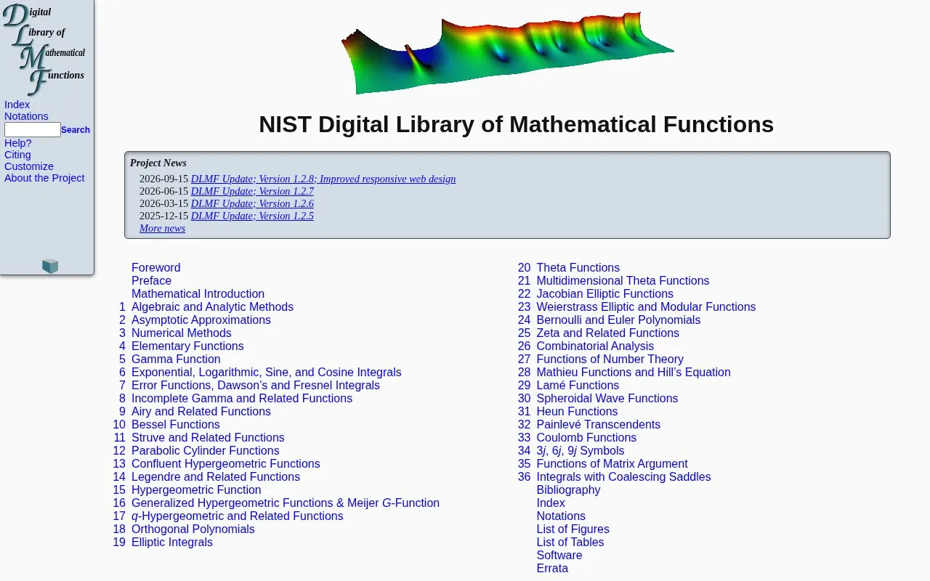Open Notations in the left sidebar

point(26,116)
